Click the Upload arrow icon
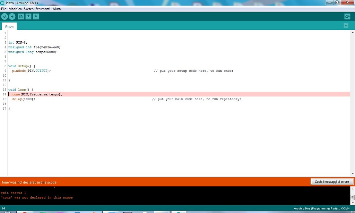 [x=12, y=16]
